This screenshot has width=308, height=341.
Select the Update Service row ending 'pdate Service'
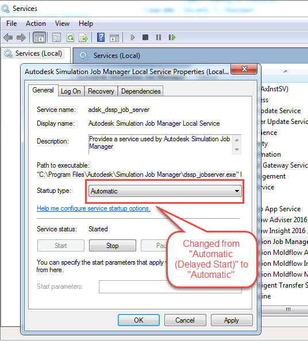[x=284, y=111]
